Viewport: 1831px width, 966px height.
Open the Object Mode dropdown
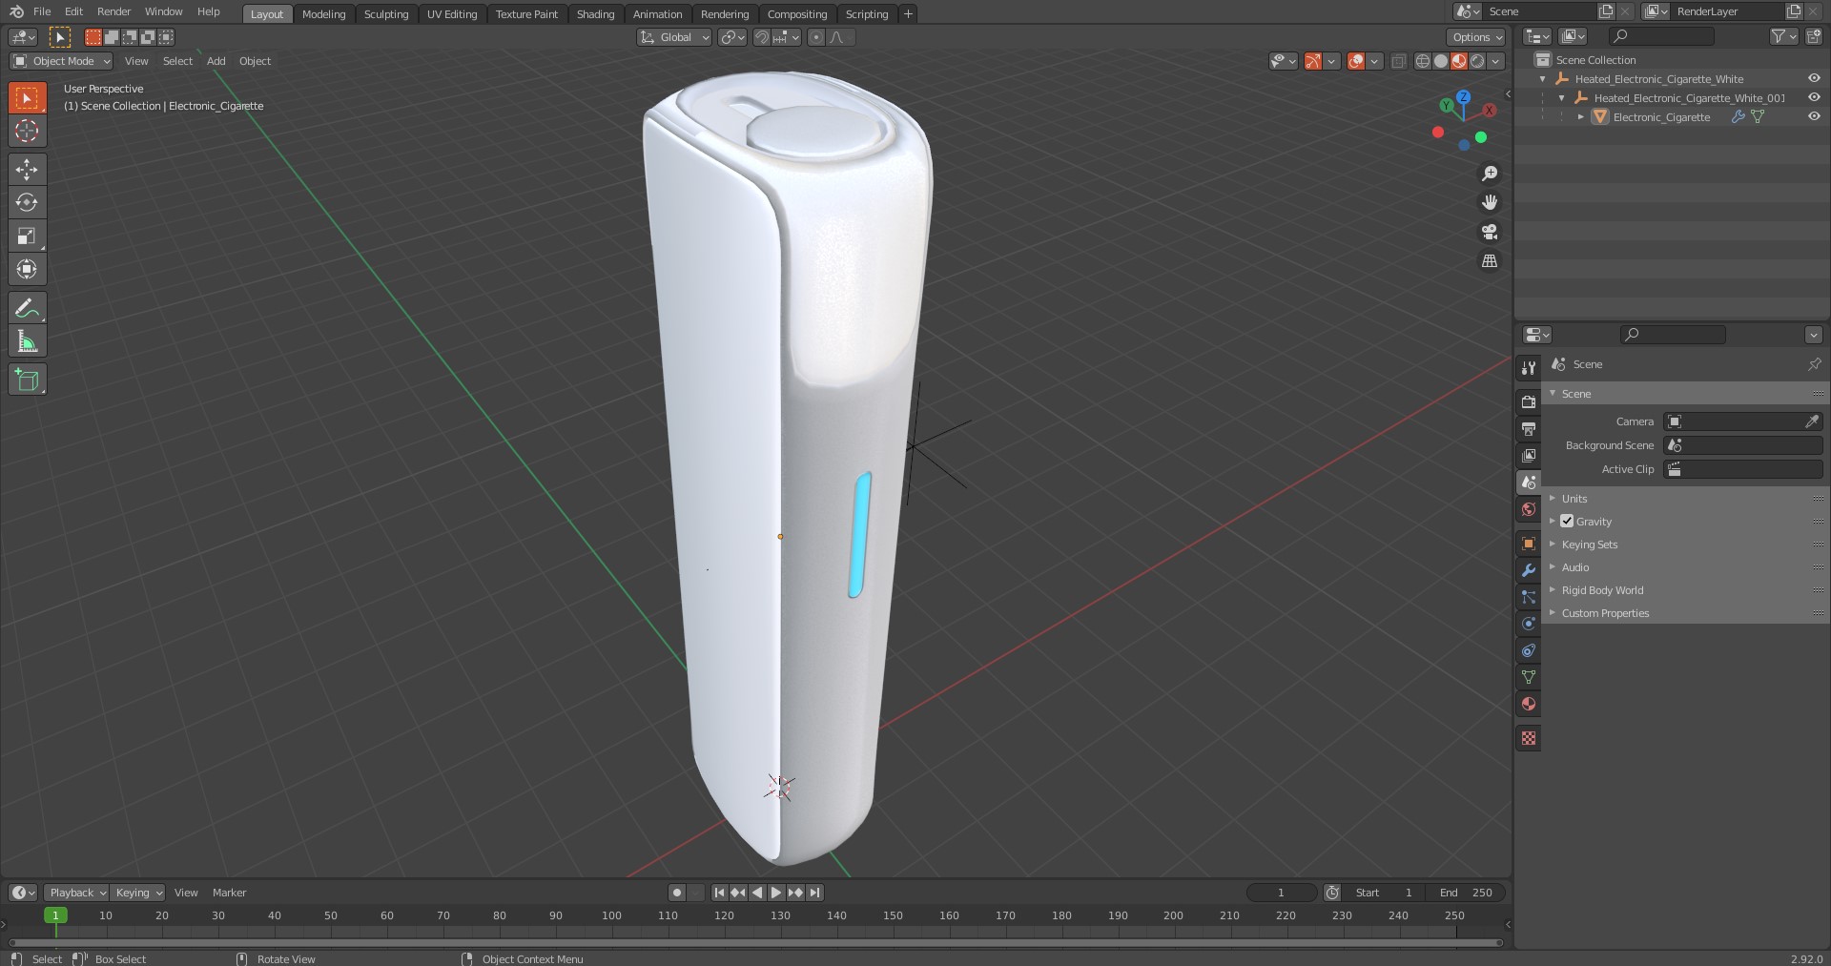pyautogui.click(x=61, y=61)
